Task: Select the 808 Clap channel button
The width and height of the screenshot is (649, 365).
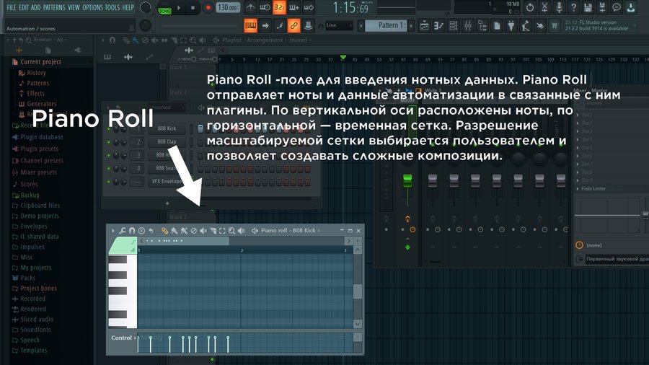Action: click(x=167, y=141)
